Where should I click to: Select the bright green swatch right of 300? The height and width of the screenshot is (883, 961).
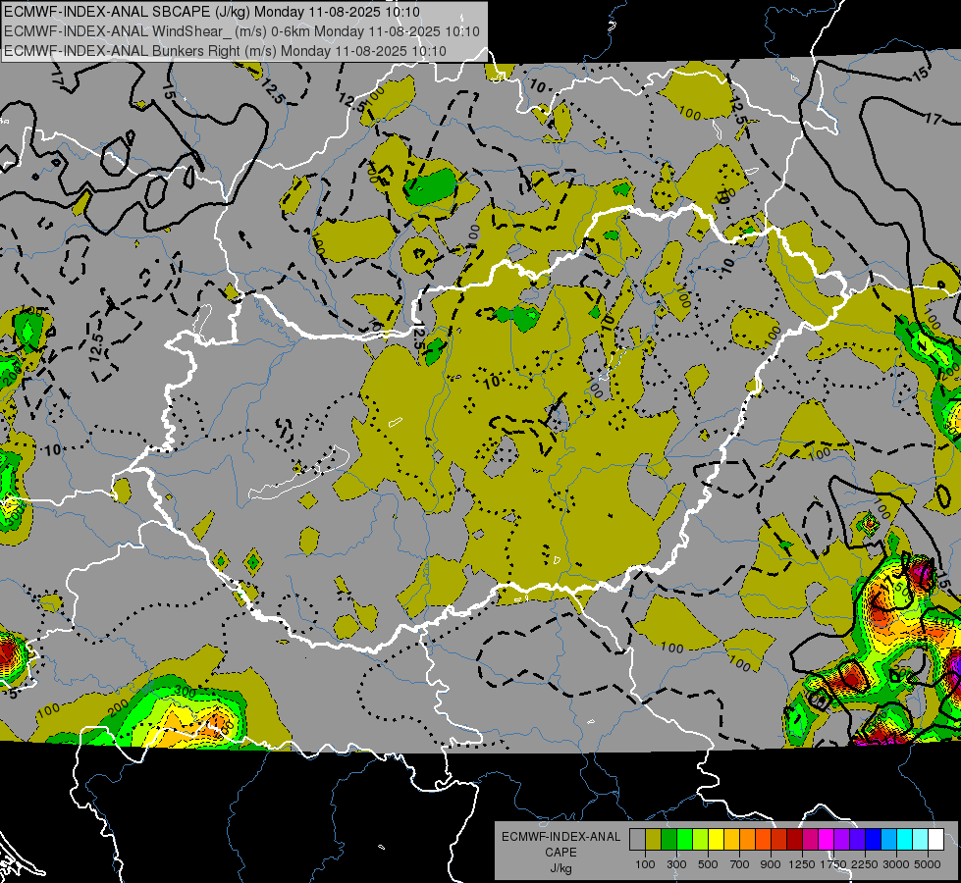[x=684, y=839]
